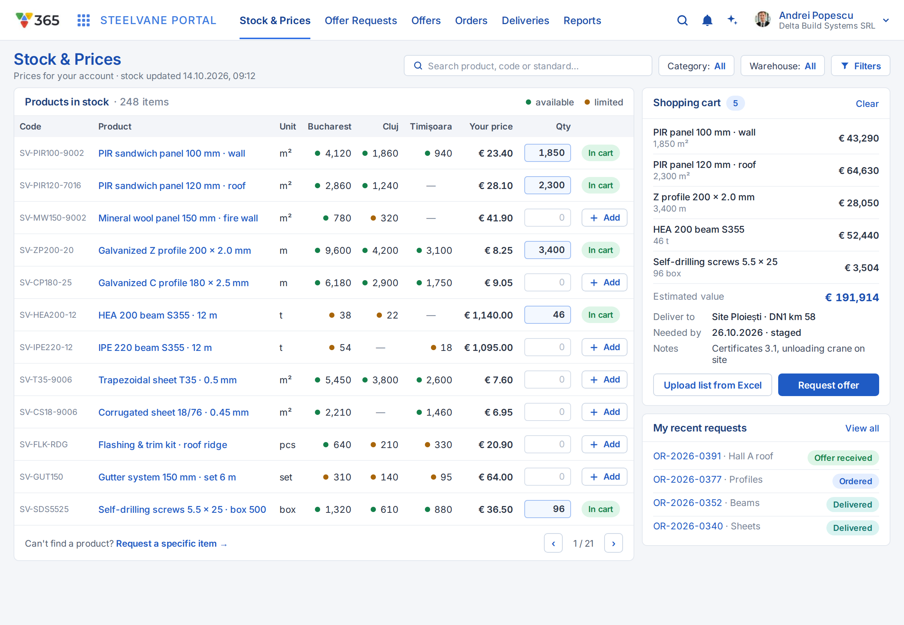904x625 pixels.
Task: Click the Request offer button
Action: [828, 385]
